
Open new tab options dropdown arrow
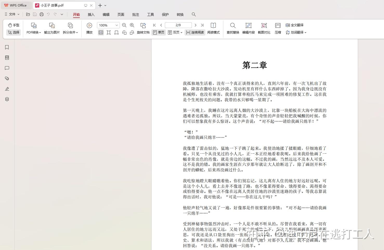point(105,5)
